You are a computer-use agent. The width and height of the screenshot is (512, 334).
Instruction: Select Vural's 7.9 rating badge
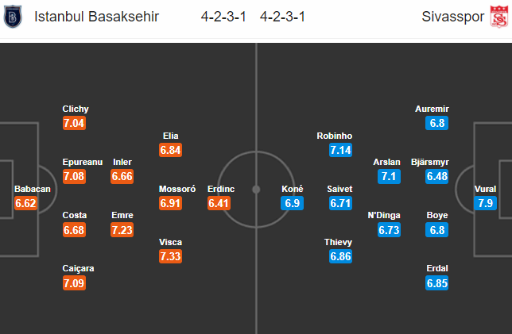(485, 203)
